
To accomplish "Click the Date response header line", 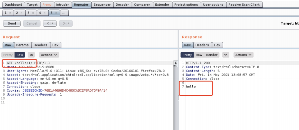I will click(220, 75).
